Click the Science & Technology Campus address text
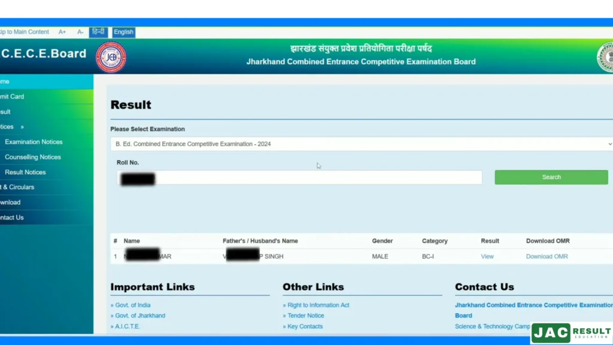613x345 pixels. click(493, 326)
